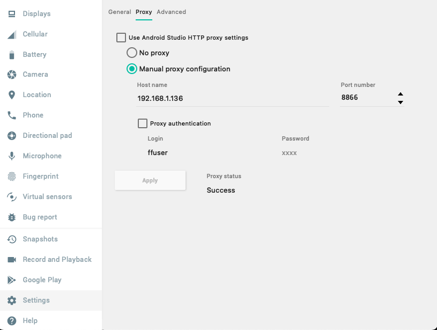
Task: Select the Battery icon in sidebar
Action: (12, 55)
